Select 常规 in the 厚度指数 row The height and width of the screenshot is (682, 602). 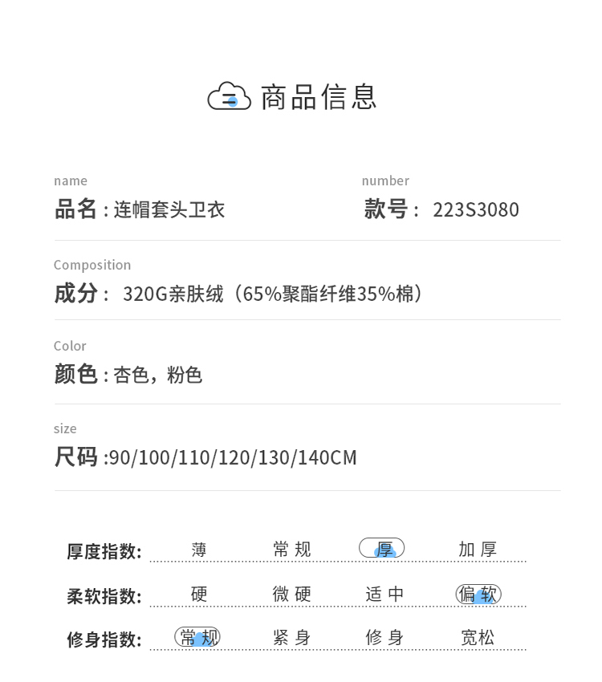click(291, 550)
